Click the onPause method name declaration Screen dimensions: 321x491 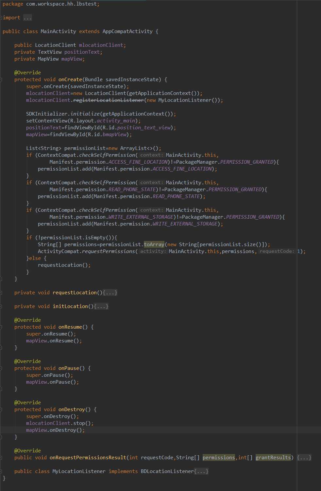coord(69,368)
